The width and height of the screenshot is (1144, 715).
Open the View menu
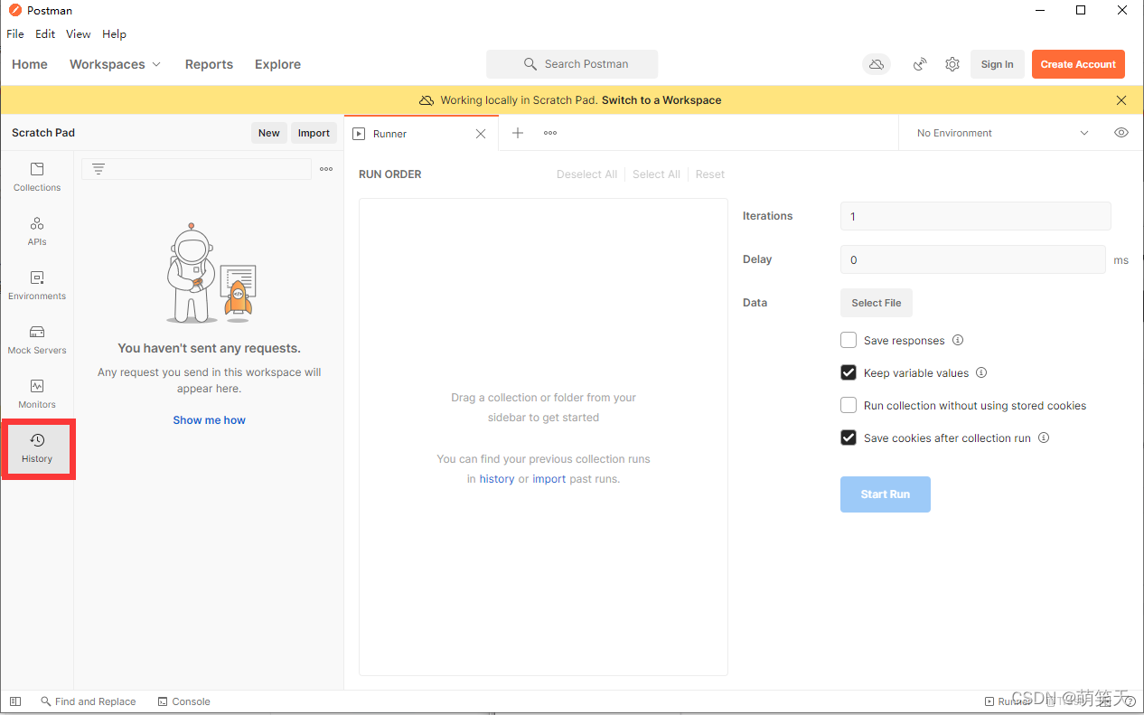(x=79, y=34)
